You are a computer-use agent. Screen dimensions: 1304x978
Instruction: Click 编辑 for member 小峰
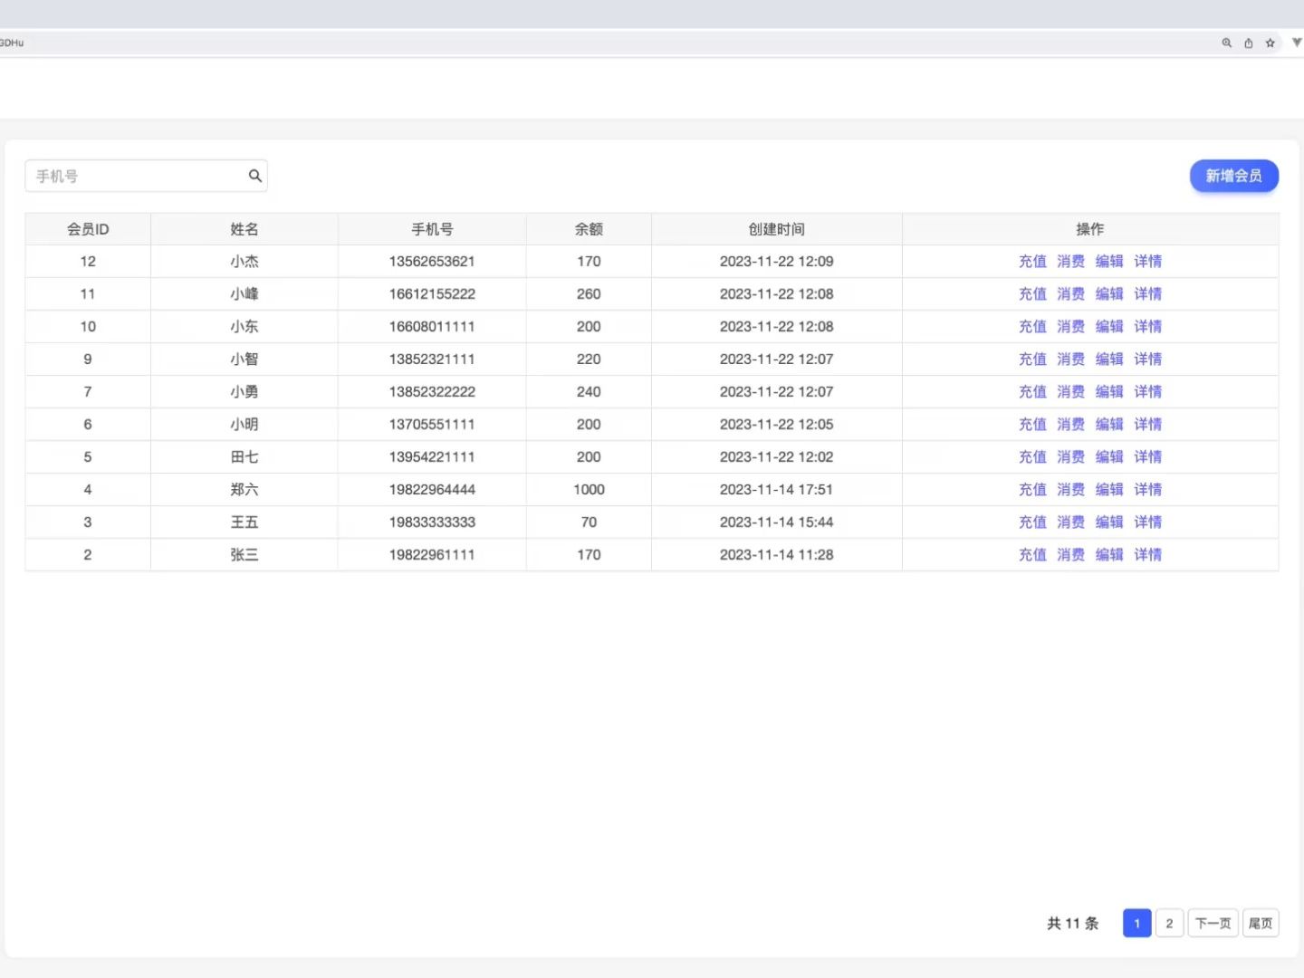pos(1109,293)
